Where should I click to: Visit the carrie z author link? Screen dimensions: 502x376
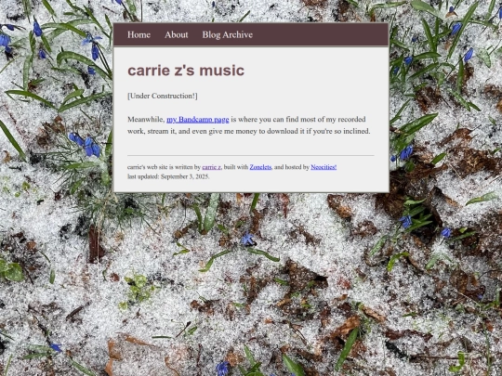(x=211, y=167)
